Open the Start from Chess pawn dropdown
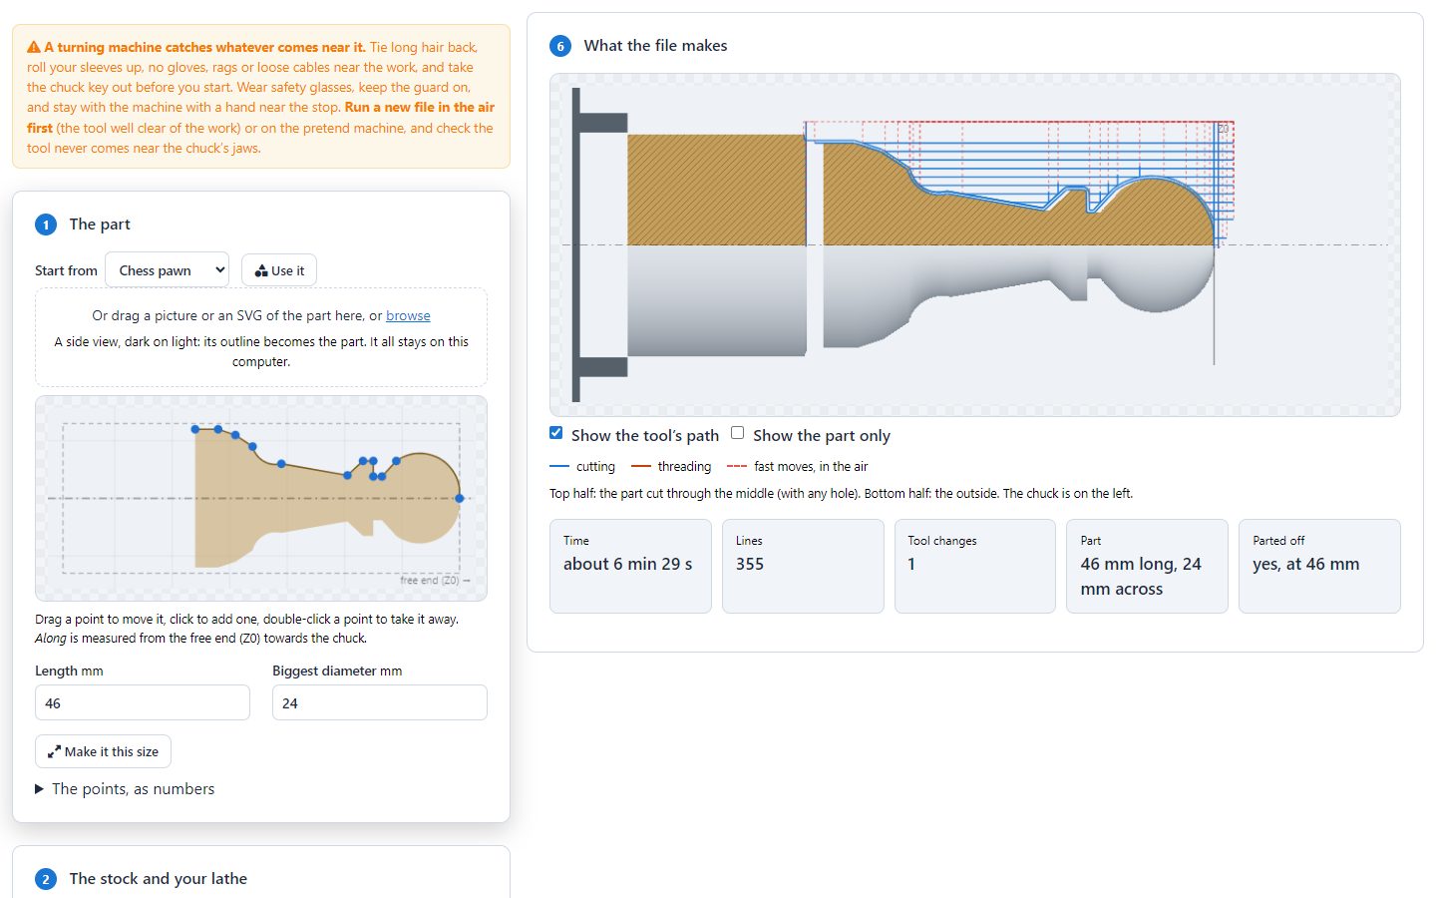This screenshot has height=898, width=1436. (168, 270)
